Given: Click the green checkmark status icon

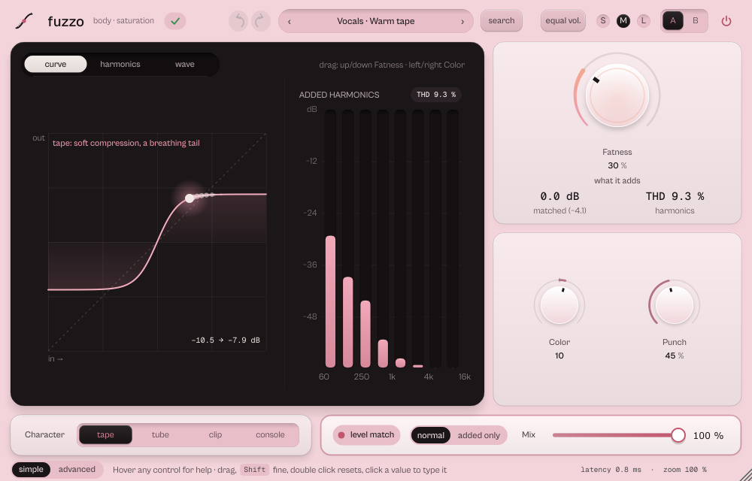Looking at the screenshot, I should coord(175,21).
